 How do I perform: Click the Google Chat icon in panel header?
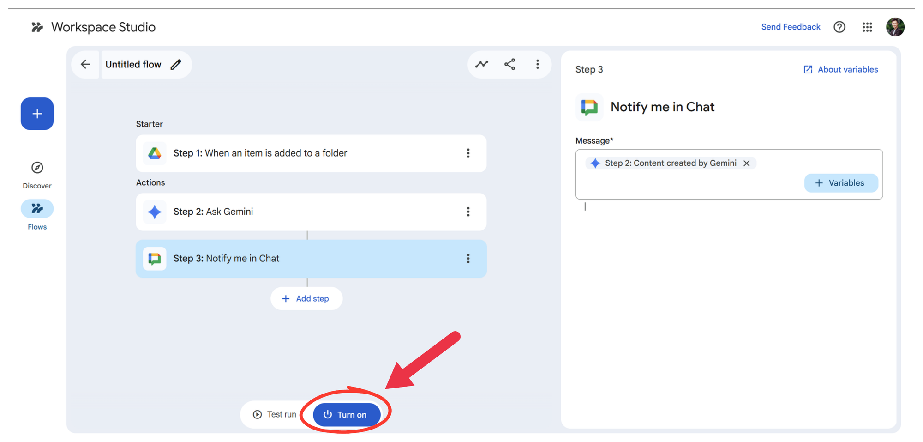click(589, 107)
